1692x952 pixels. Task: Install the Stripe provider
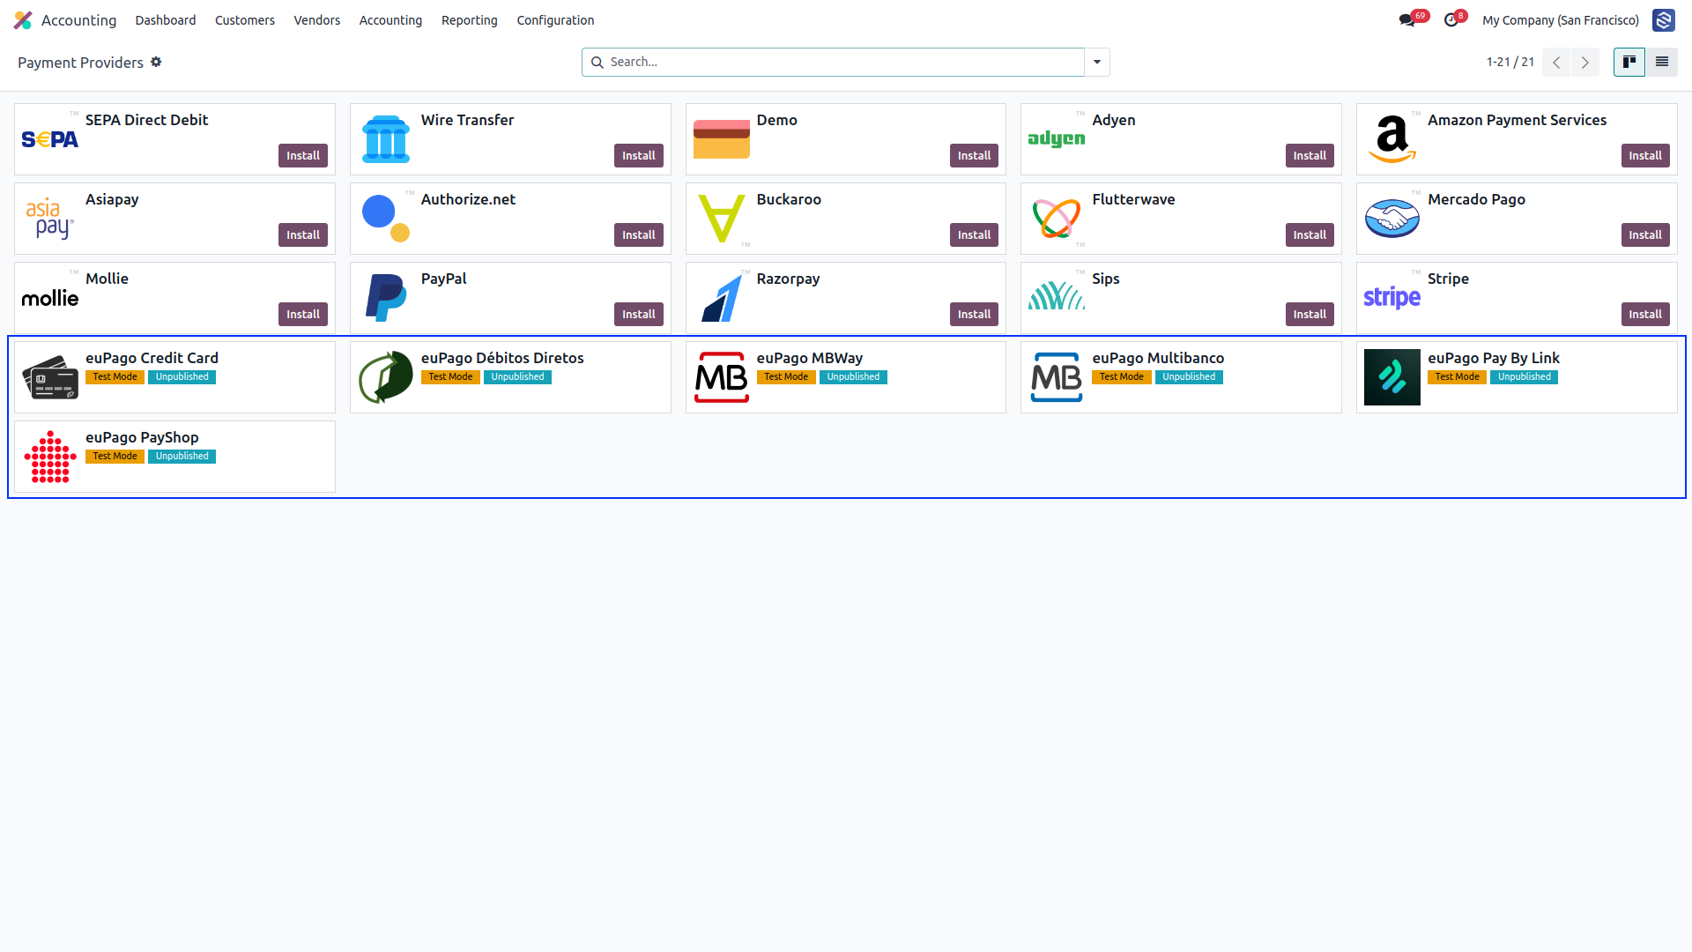point(1645,315)
